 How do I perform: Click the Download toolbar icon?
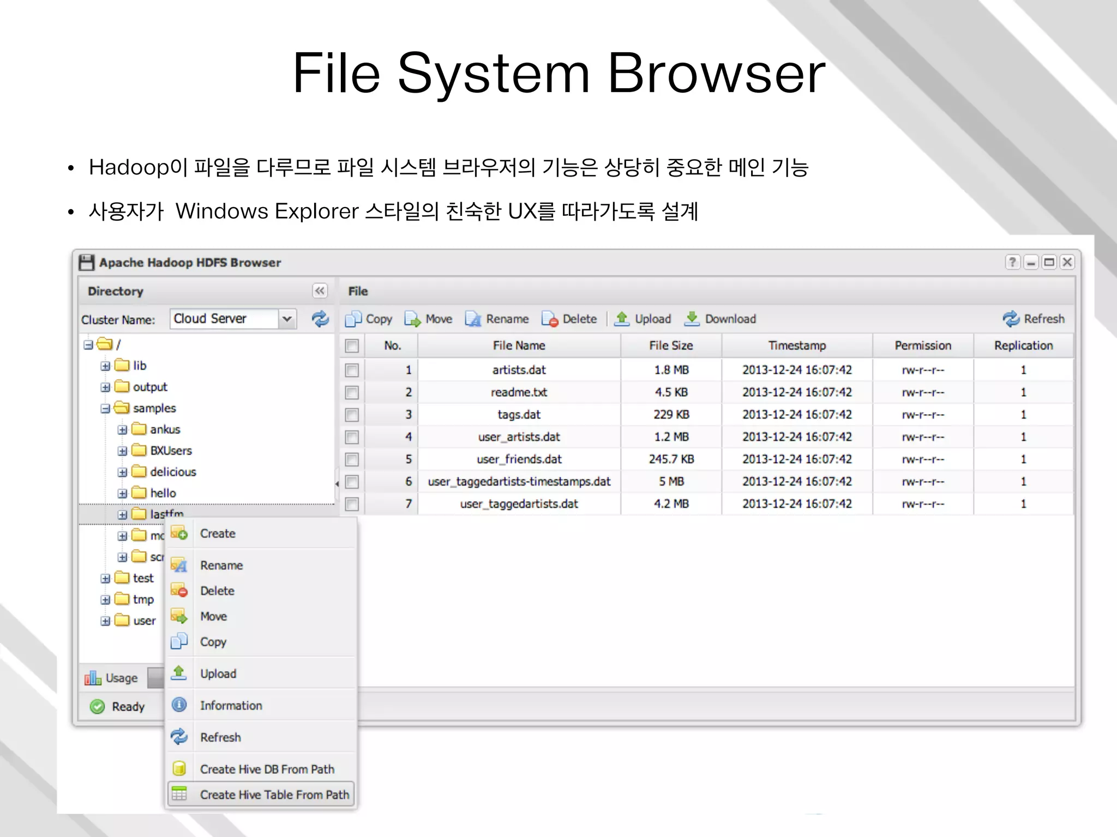pos(692,319)
